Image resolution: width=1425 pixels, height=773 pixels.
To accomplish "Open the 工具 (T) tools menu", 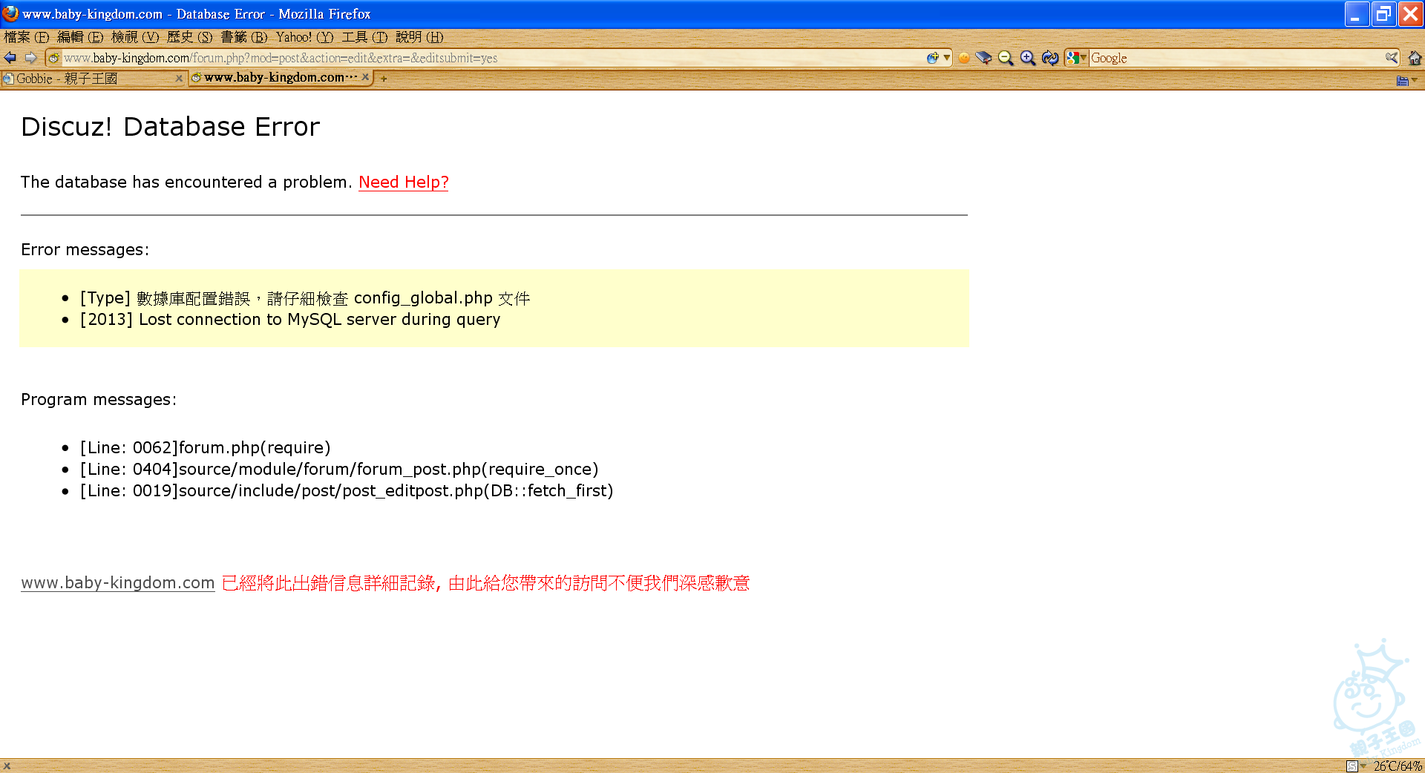I will [364, 37].
